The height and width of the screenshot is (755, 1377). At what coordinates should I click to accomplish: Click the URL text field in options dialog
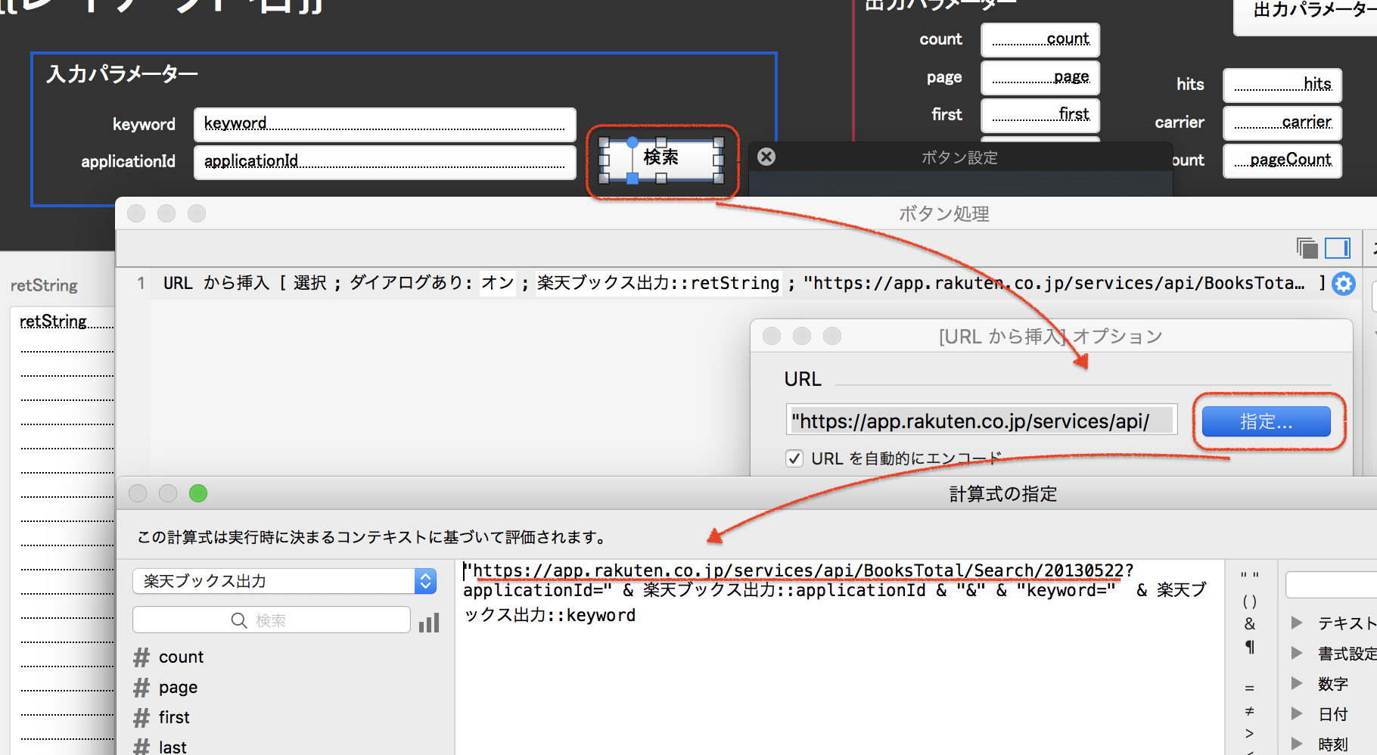point(981,420)
